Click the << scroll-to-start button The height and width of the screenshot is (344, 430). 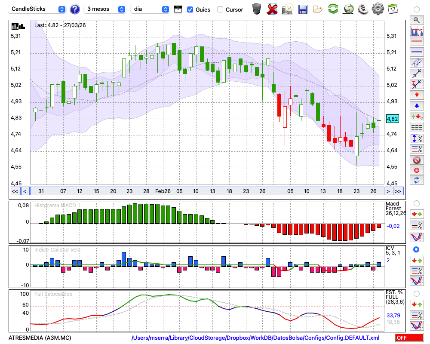click(15, 191)
